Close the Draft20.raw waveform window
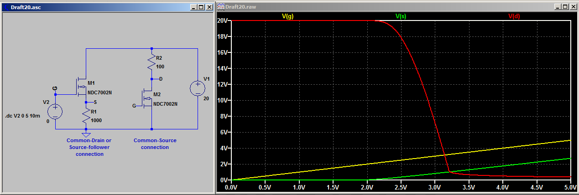Image resolution: width=579 pixels, height=195 pixels. click(x=573, y=7)
